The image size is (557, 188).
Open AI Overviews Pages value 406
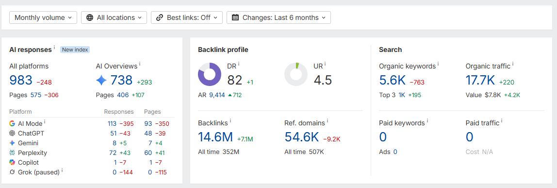123,95
